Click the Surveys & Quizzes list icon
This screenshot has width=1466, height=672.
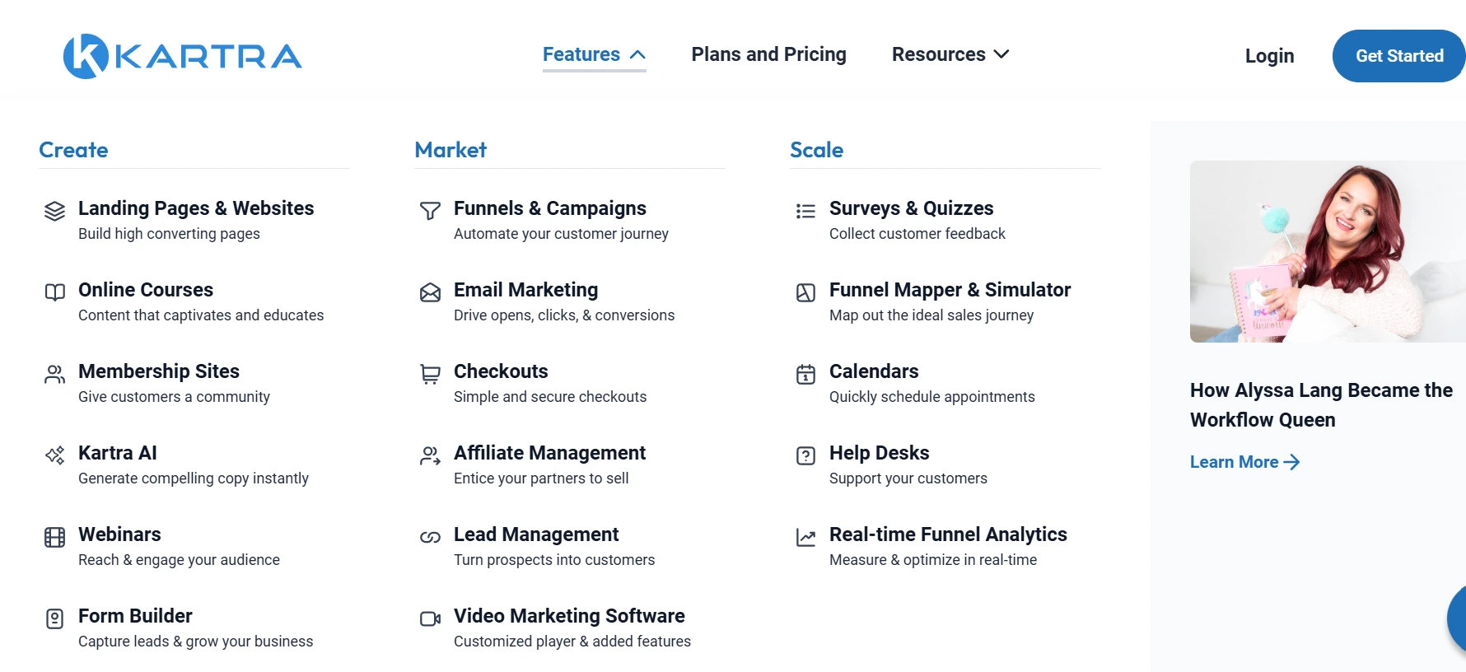point(805,212)
